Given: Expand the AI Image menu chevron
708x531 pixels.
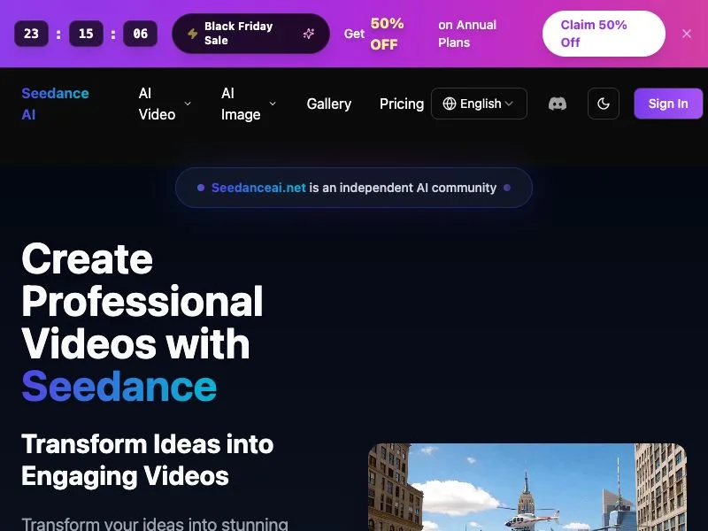Looking at the screenshot, I should click(x=273, y=104).
